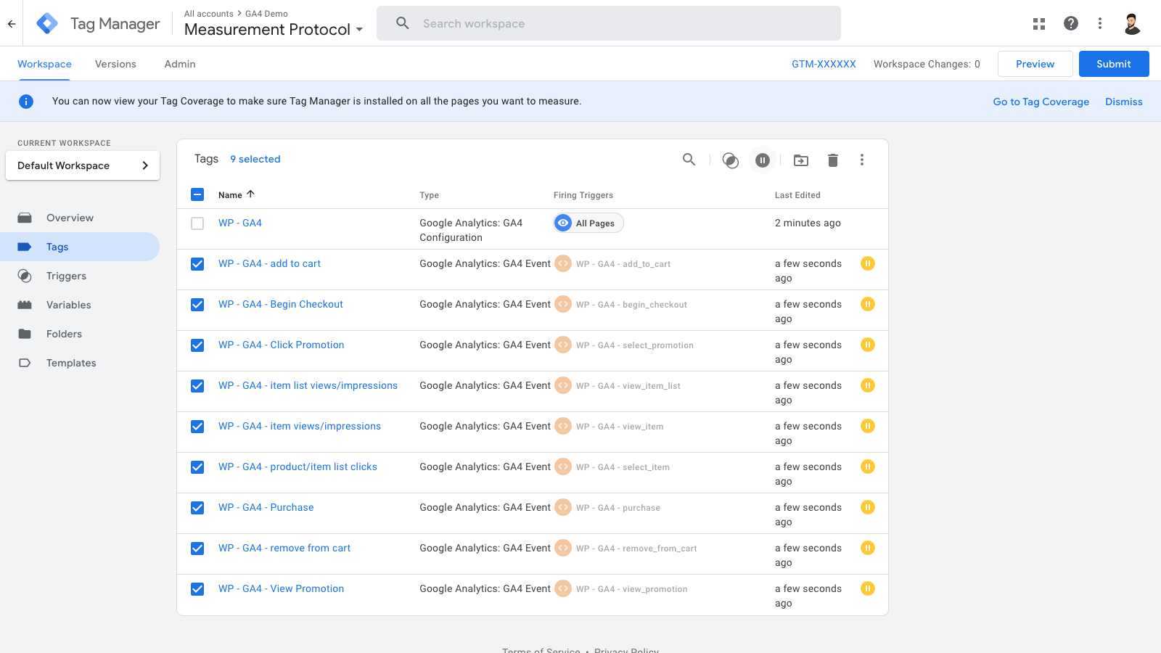Uncheck the item views/impressions checkbox
The width and height of the screenshot is (1161, 653).
(197, 427)
